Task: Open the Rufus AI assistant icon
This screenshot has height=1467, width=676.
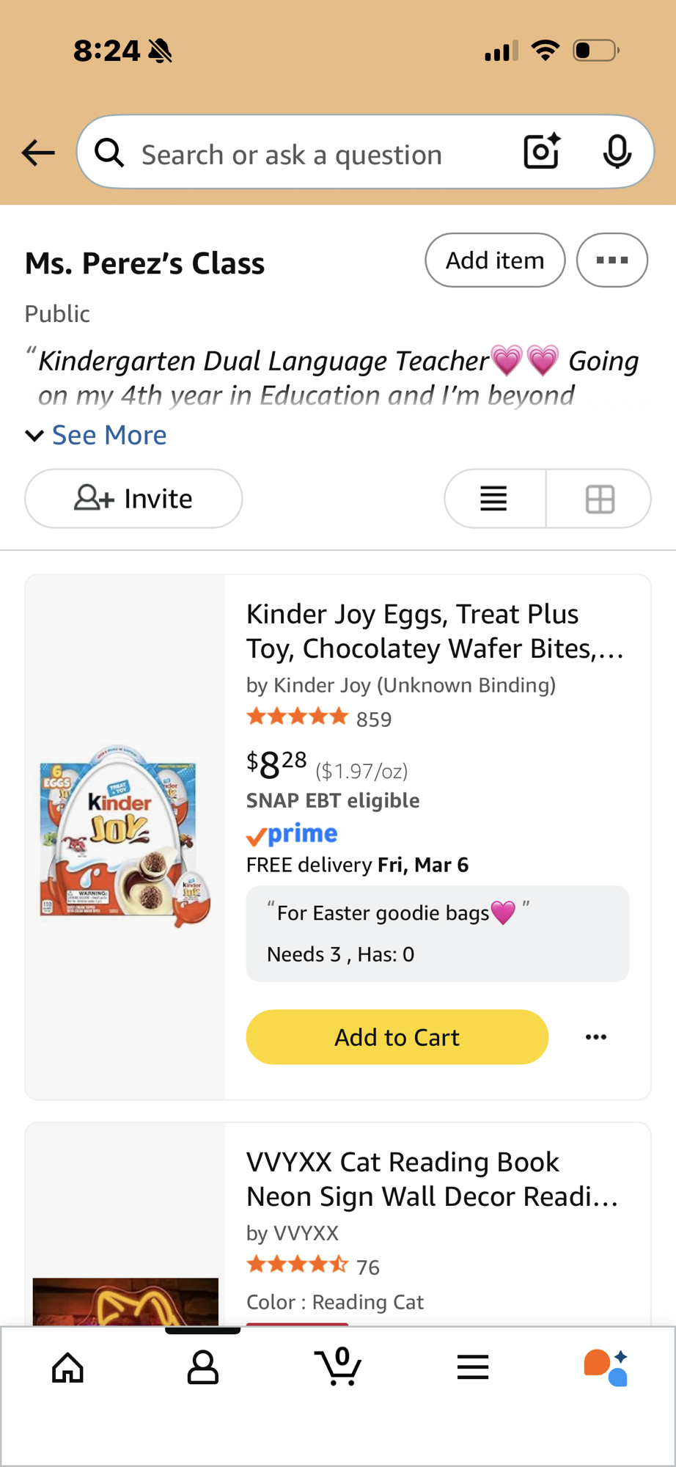Action: click(606, 1367)
